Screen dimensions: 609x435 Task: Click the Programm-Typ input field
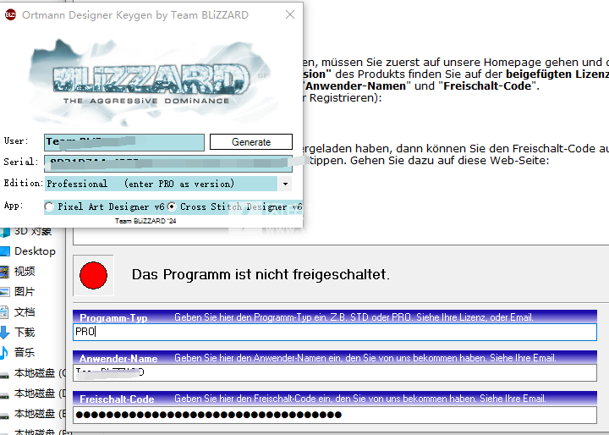pyautogui.click(x=334, y=332)
